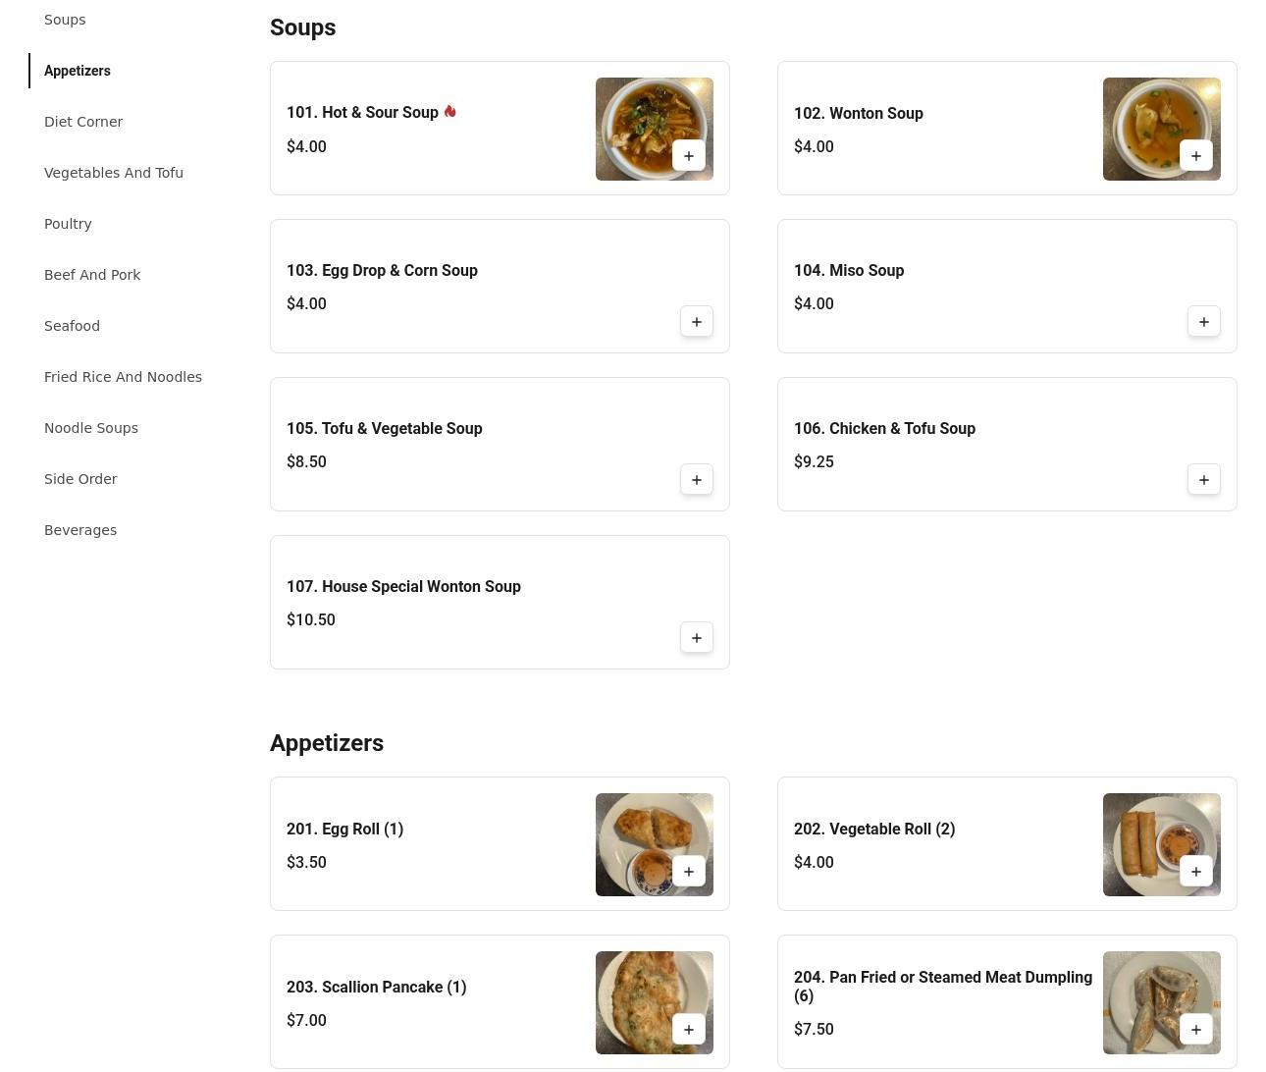This screenshot has height=1072, width=1266.
Task: Add House Special Wonton Soup
Action: (696, 638)
